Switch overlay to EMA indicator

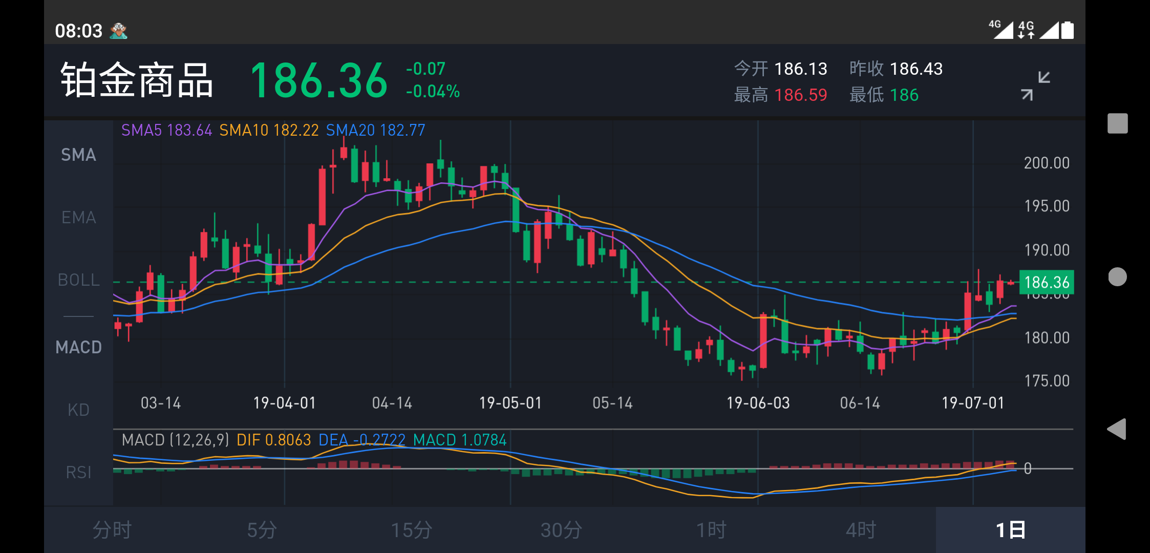(78, 218)
